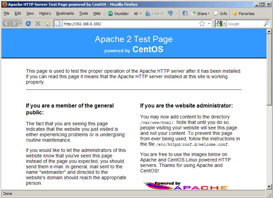Open the History menu
Screen dimensions: 273x198
pos(45,13)
